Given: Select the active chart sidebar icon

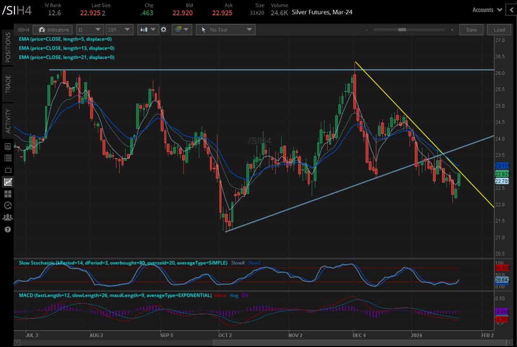Looking at the screenshot, I should pyautogui.click(x=8, y=182).
